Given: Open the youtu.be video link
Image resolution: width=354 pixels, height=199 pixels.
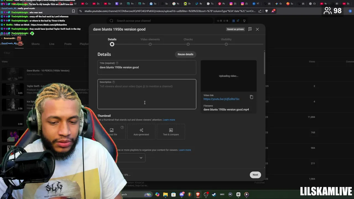Looking at the screenshot, I should pyautogui.click(x=222, y=99).
